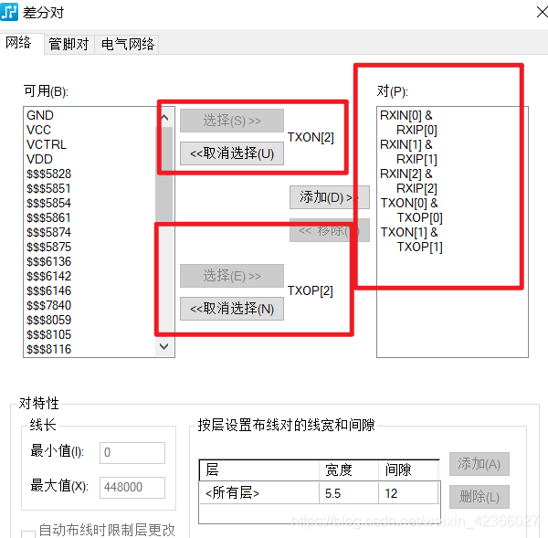Image resolution: width=548 pixels, height=538 pixels.
Task: Select VDD in the available list
Action: (39, 160)
